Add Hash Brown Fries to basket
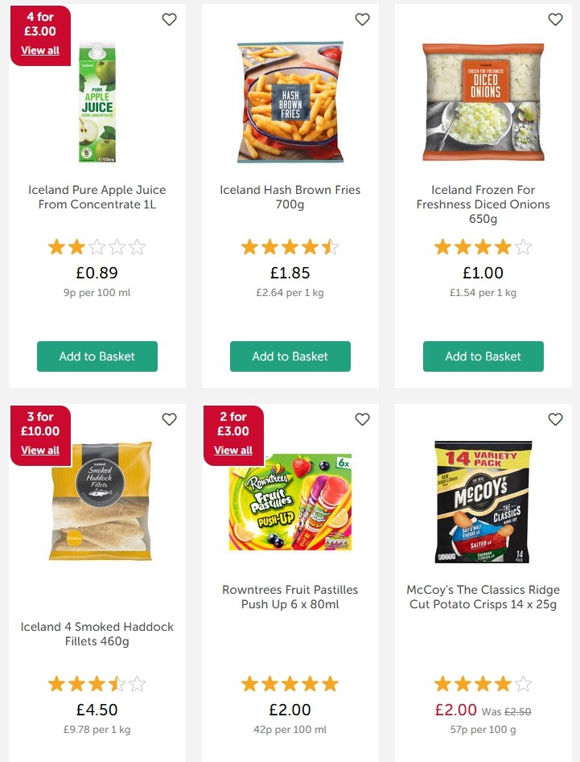Image resolution: width=580 pixels, height=762 pixels. [x=290, y=356]
